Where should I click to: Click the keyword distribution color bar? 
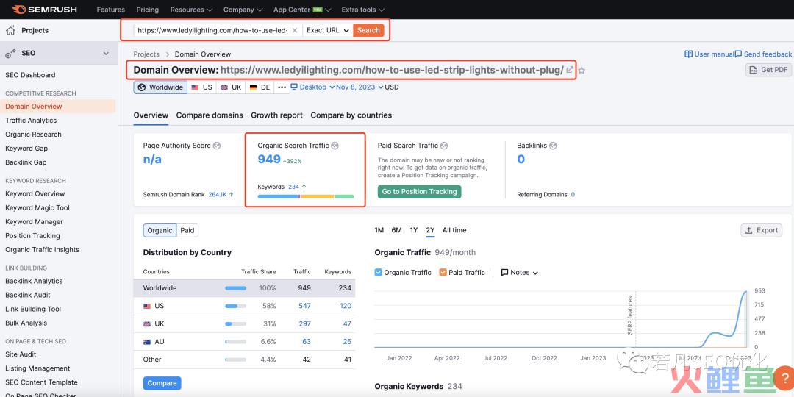(x=306, y=196)
